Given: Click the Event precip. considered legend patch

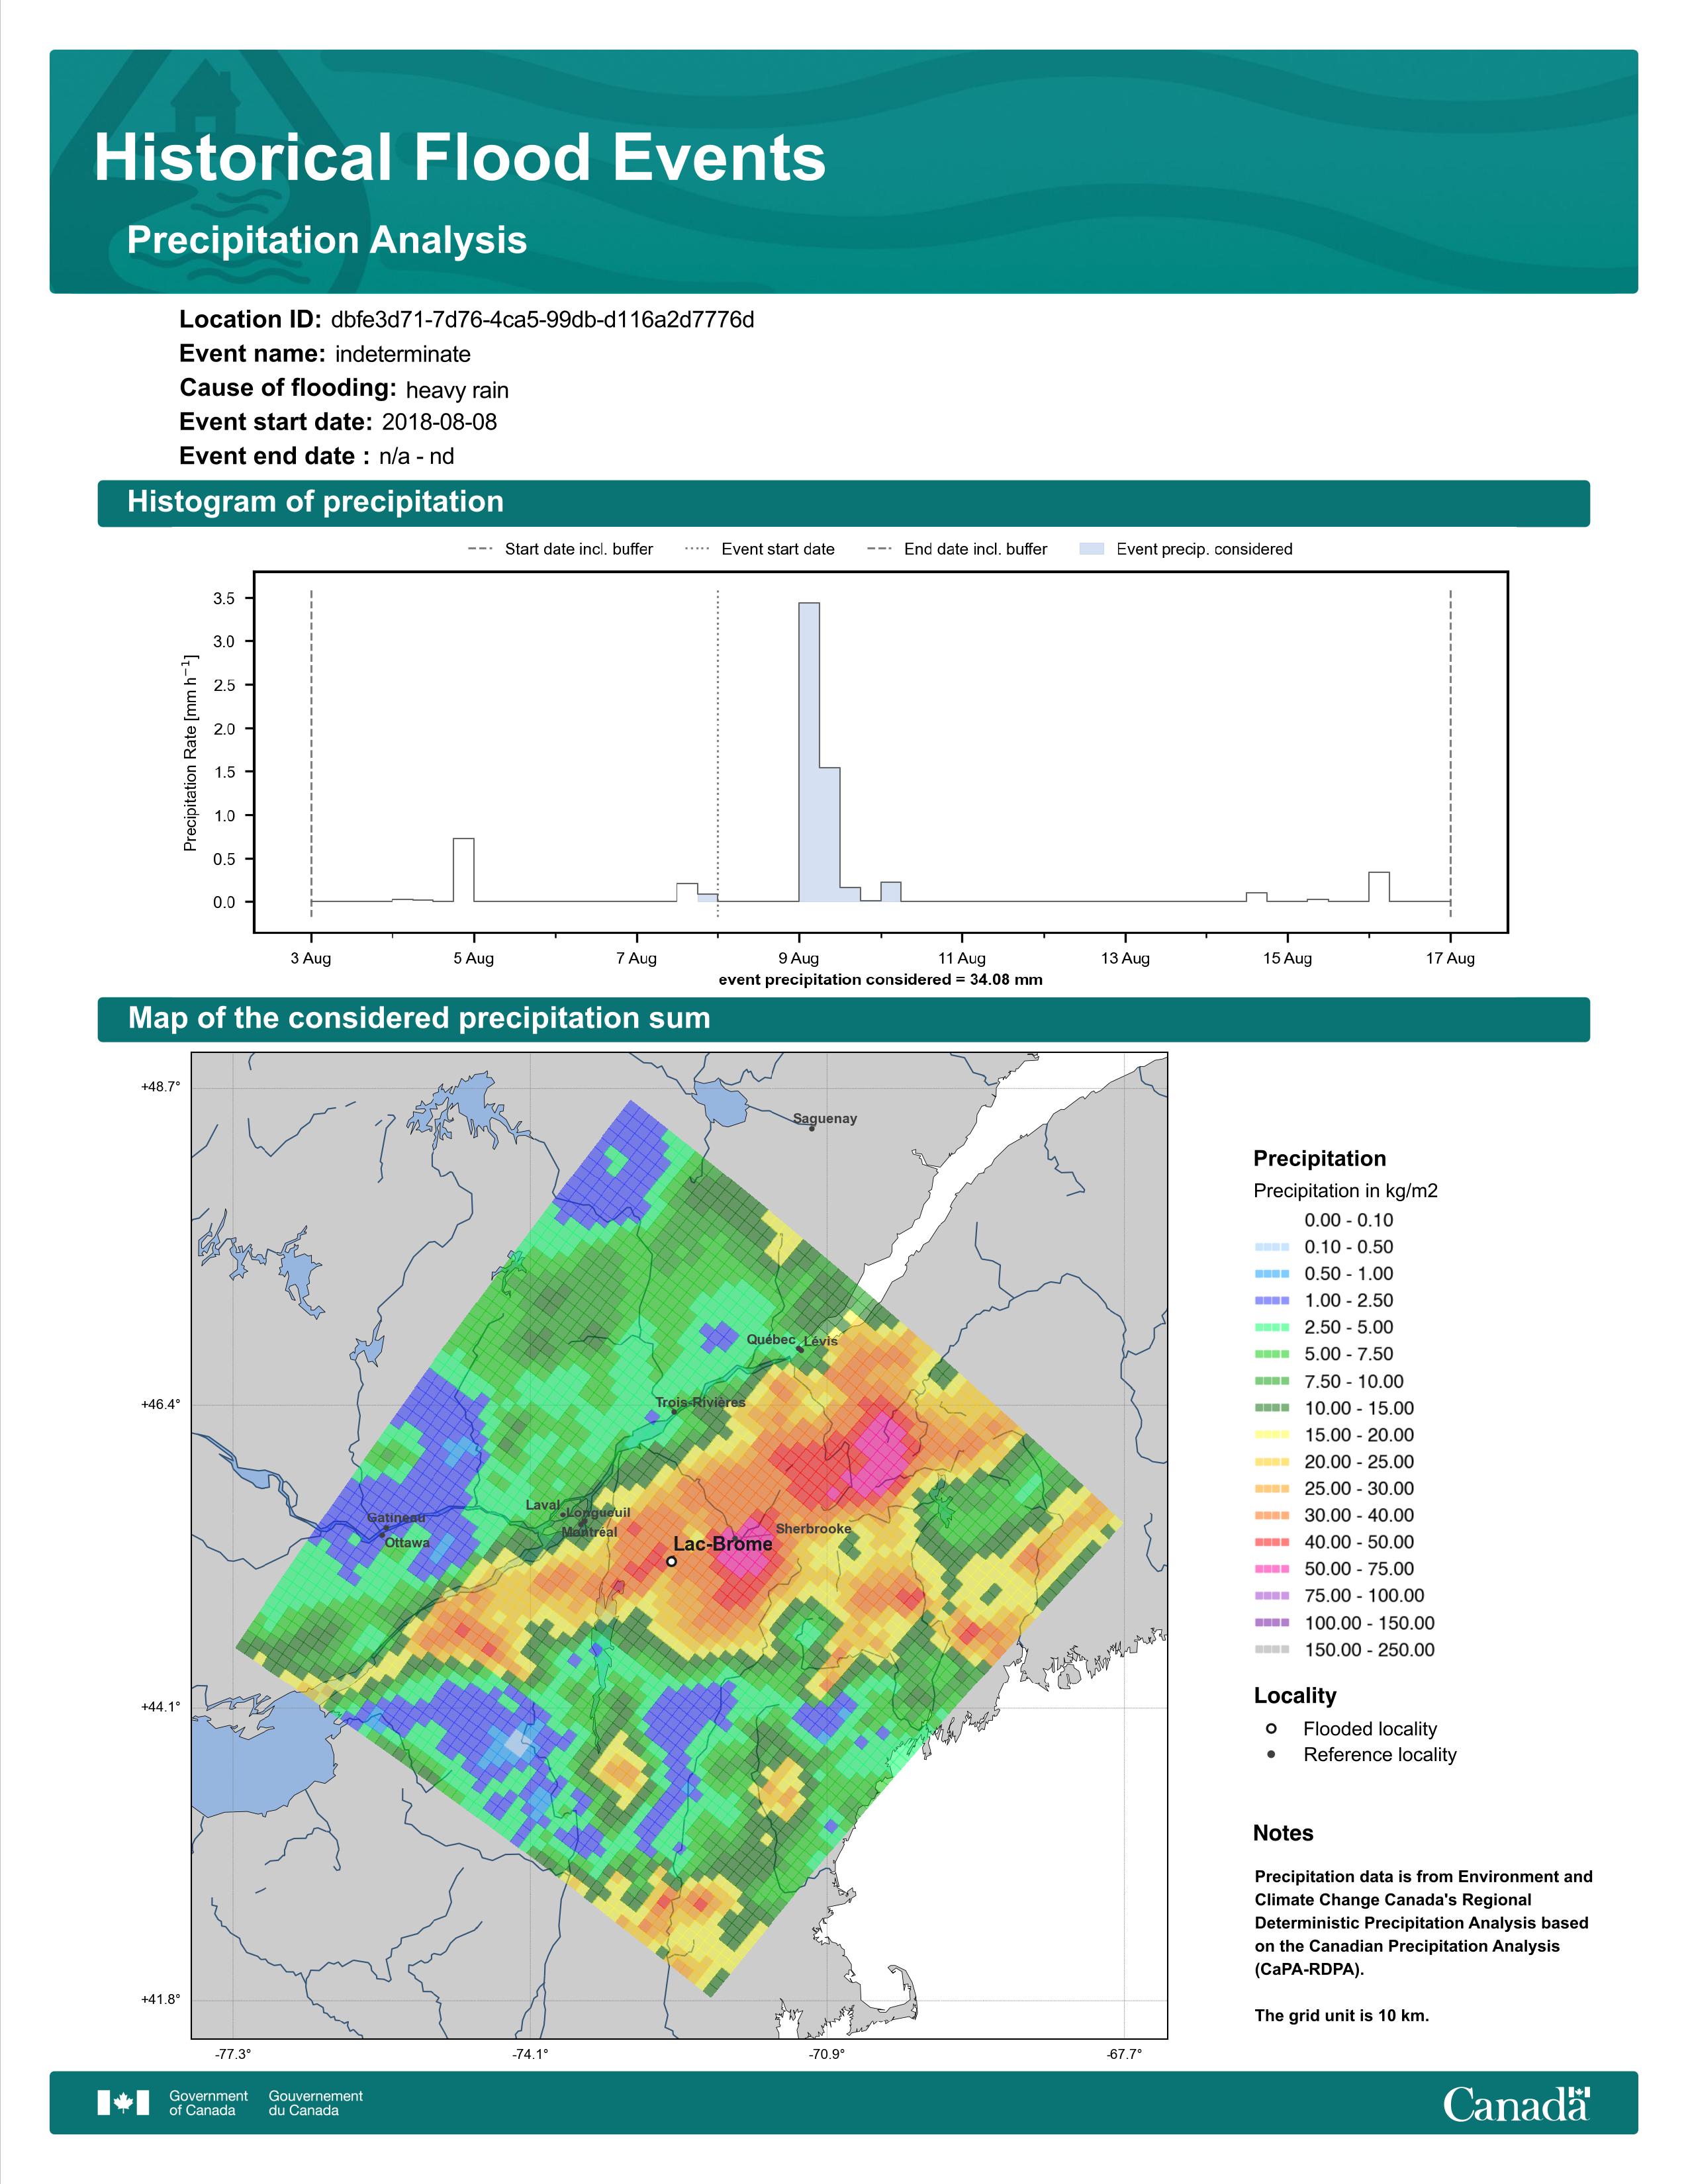Looking at the screenshot, I should [1092, 549].
